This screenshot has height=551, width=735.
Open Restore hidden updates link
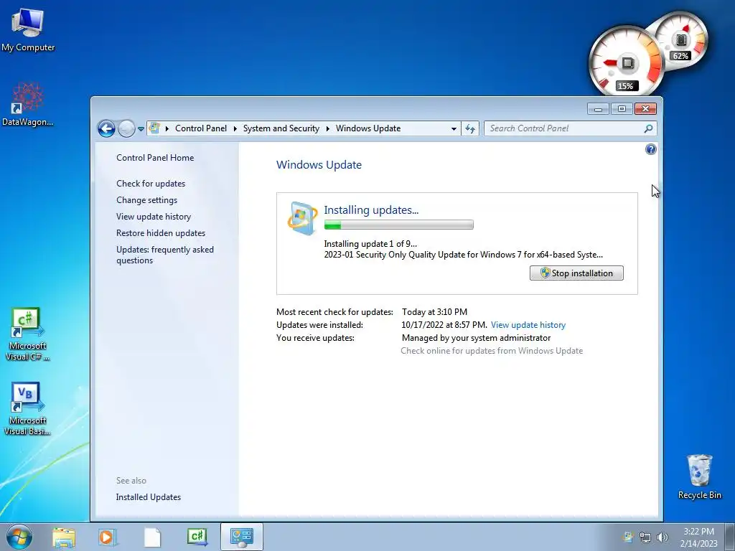tap(161, 233)
